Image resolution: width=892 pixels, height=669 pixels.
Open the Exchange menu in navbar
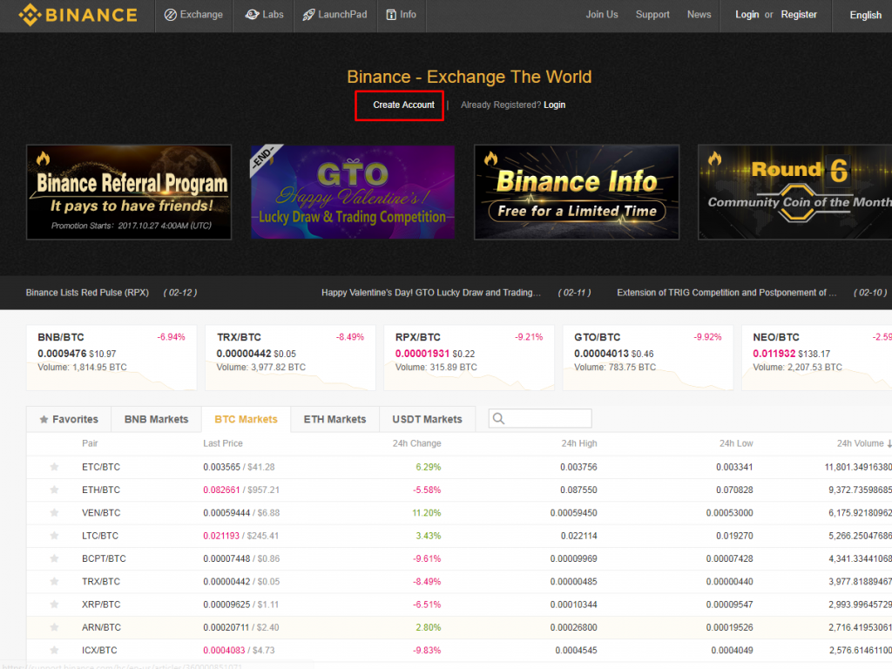(x=193, y=15)
